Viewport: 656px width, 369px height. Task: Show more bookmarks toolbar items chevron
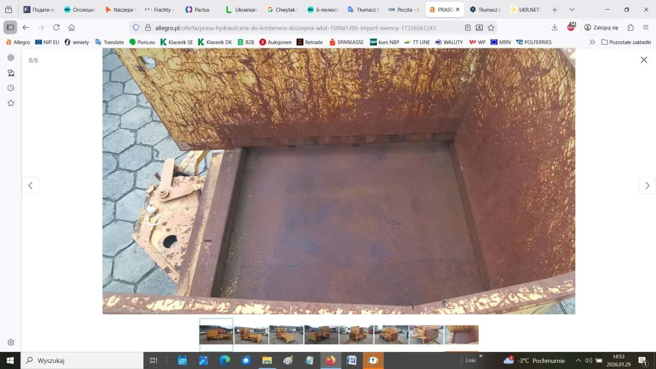click(592, 42)
